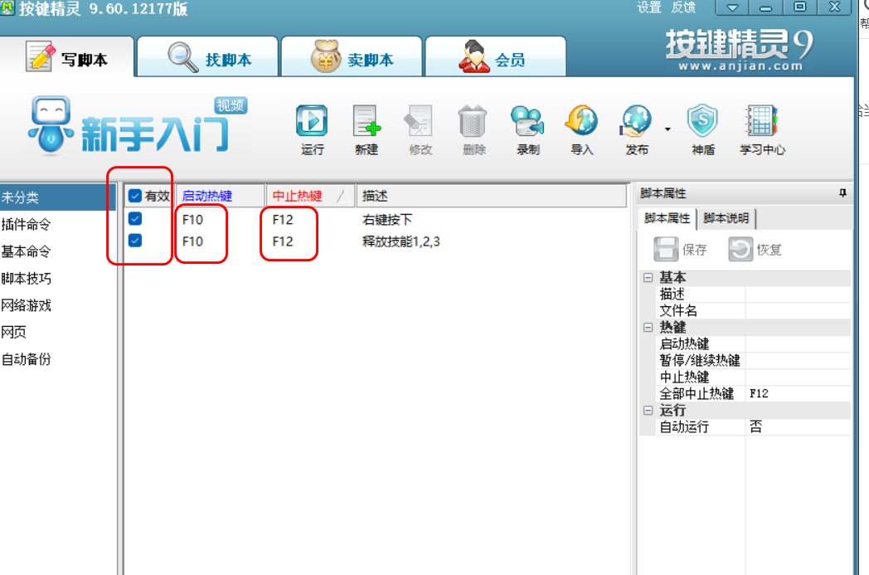Select the 未分类 category
Screen dimensions: 869x575
pyautogui.click(x=58, y=197)
